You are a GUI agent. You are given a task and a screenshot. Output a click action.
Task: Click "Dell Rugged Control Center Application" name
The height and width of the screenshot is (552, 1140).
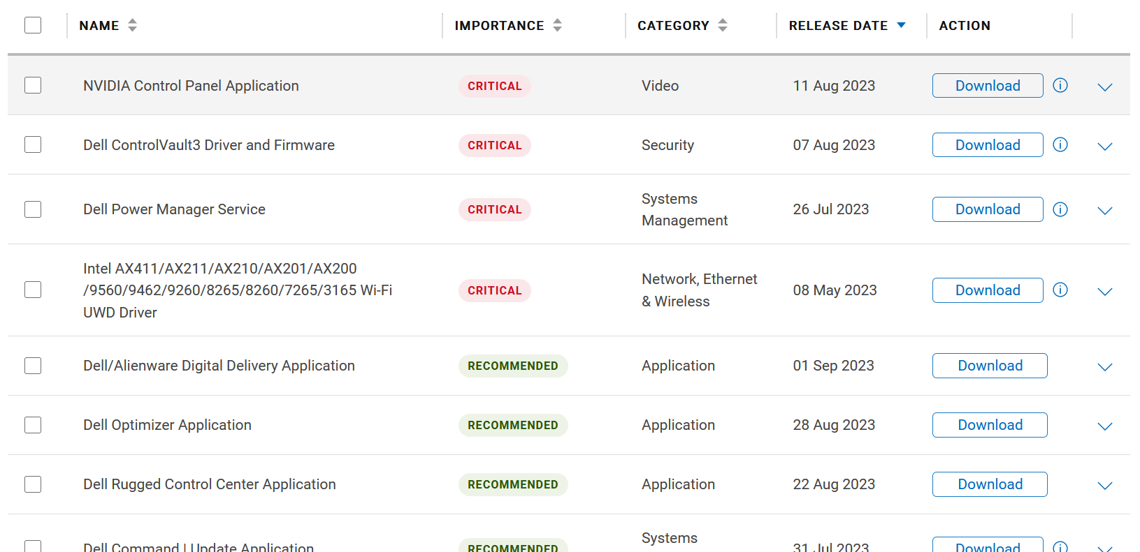[210, 484]
